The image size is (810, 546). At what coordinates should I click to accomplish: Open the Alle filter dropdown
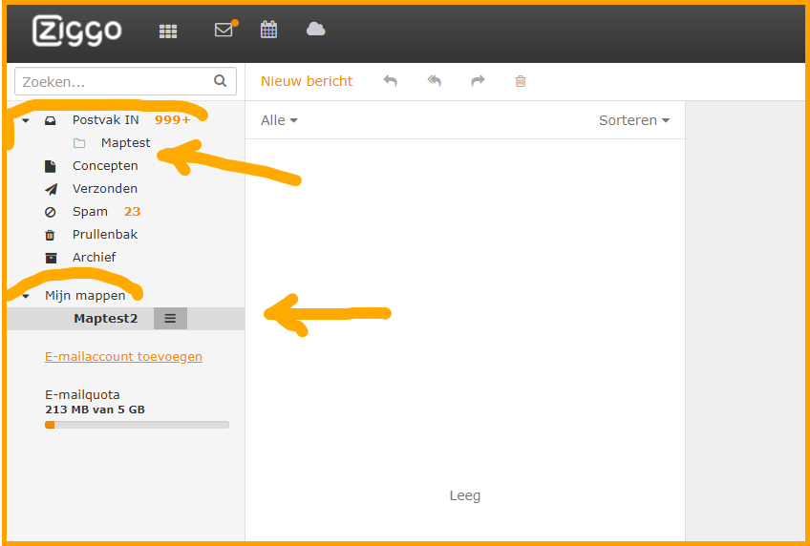pyautogui.click(x=279, y=120)
